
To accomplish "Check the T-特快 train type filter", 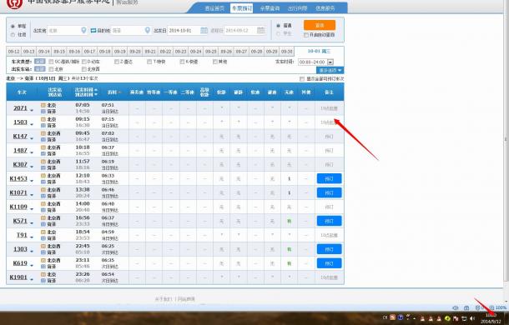I will pyautogui.click(x=149, y=62).
